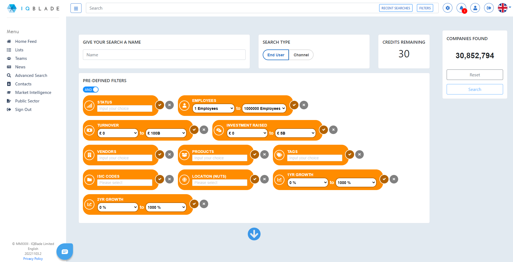
Task: Open maximum 1000000 Employees dropdown
Action: [264, 108]
